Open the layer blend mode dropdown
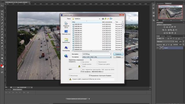 pyautogui.click(x=165, y=42)
